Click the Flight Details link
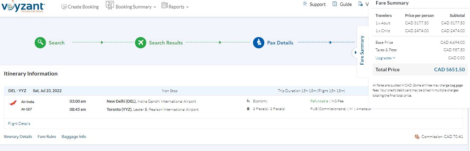470x151 pixels. click(19, 123)
